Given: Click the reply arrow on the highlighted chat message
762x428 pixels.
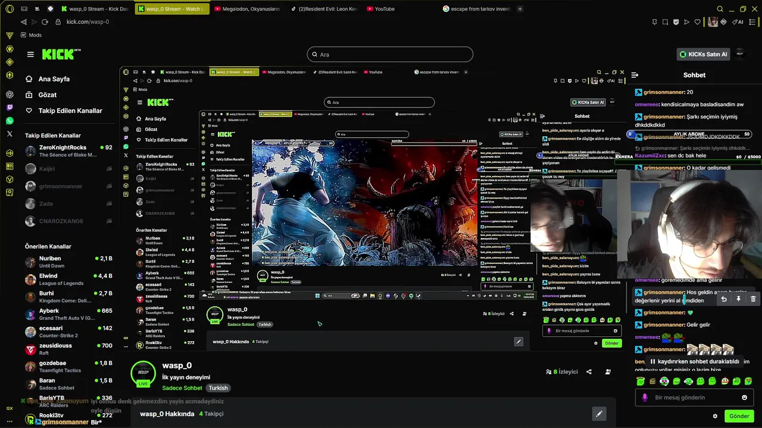Looking at the screenshot, I should click(x=724, y=299).
